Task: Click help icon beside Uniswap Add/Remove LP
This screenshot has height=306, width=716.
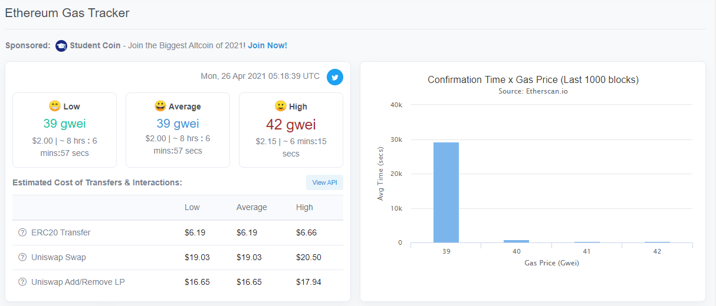Action: (x=22, y=282)
